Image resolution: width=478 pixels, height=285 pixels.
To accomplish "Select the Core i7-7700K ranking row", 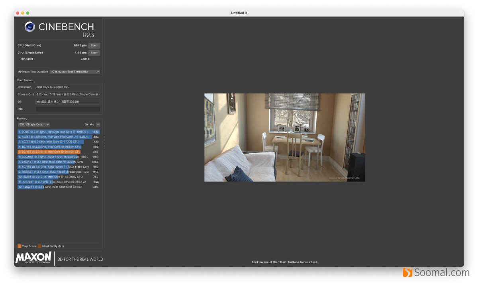I will click(x=51, y=142).
